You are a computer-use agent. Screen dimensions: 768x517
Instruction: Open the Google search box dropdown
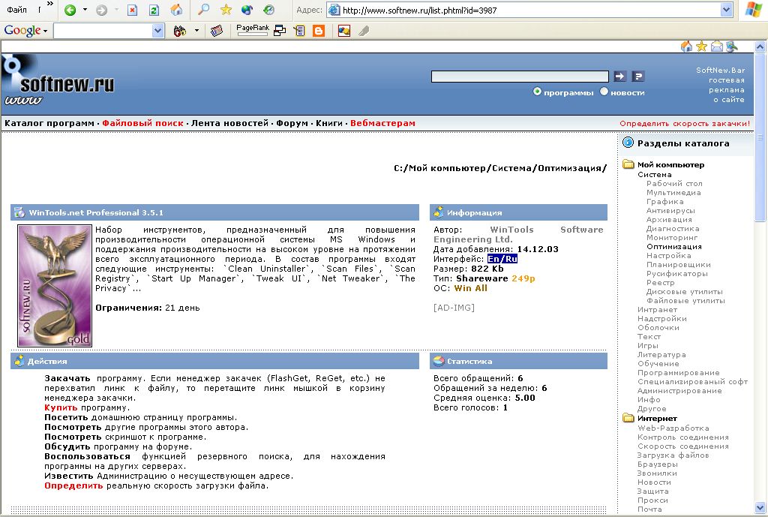pyautogui.click(x=157, y=31)
